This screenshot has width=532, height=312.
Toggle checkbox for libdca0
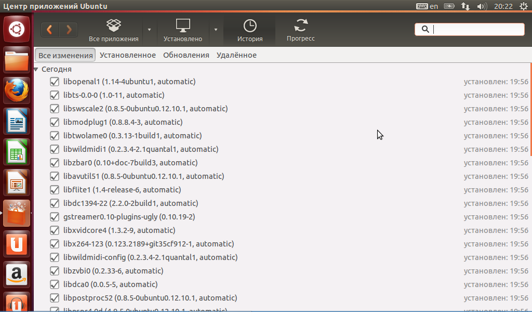pyautogui.click(x=54, y=284)
